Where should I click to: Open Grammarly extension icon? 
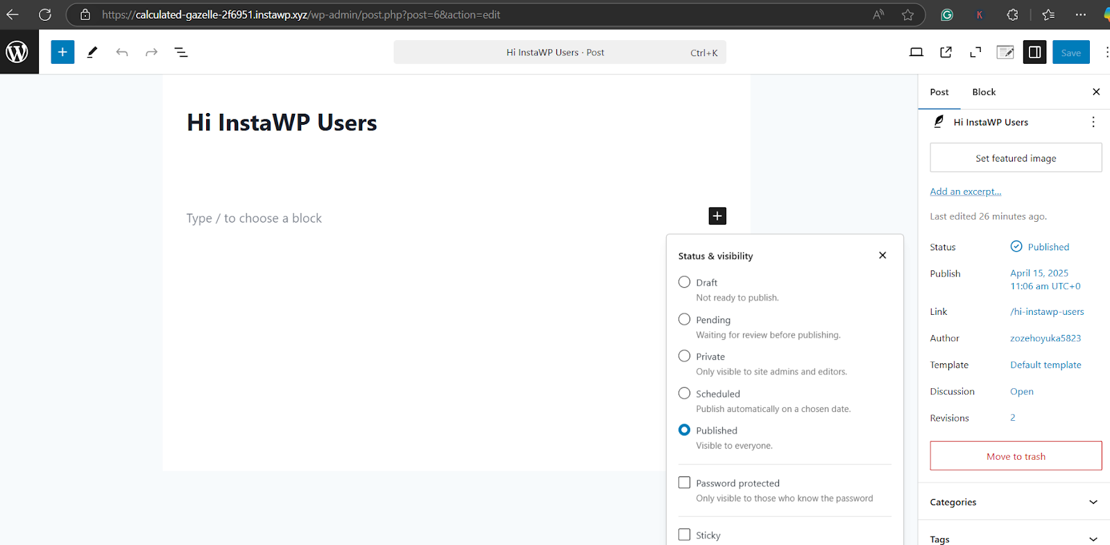[x=947, y=15]
